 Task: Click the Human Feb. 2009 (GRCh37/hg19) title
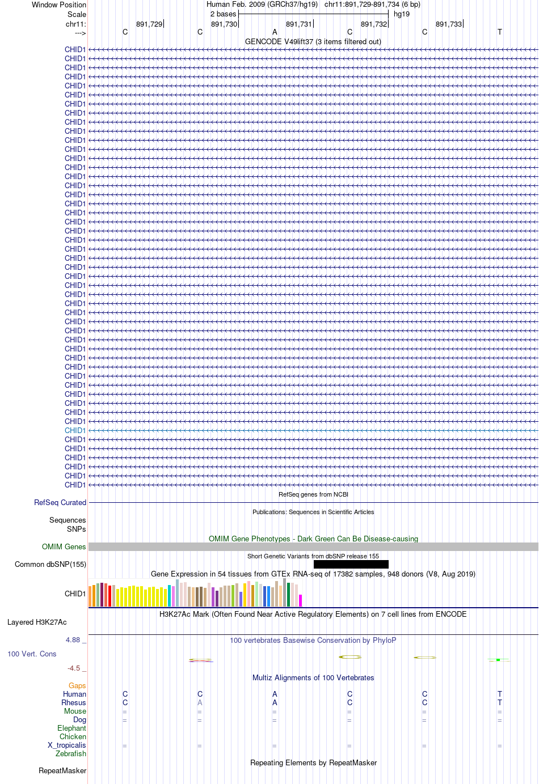[x=262, y=5]
